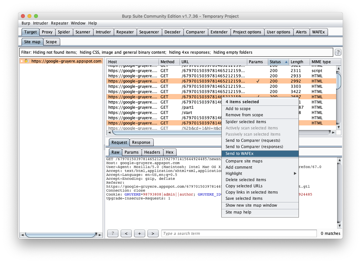Viewport: 361px width, 263px height.
Task: Open Site map help
Action: coord(260,212)
